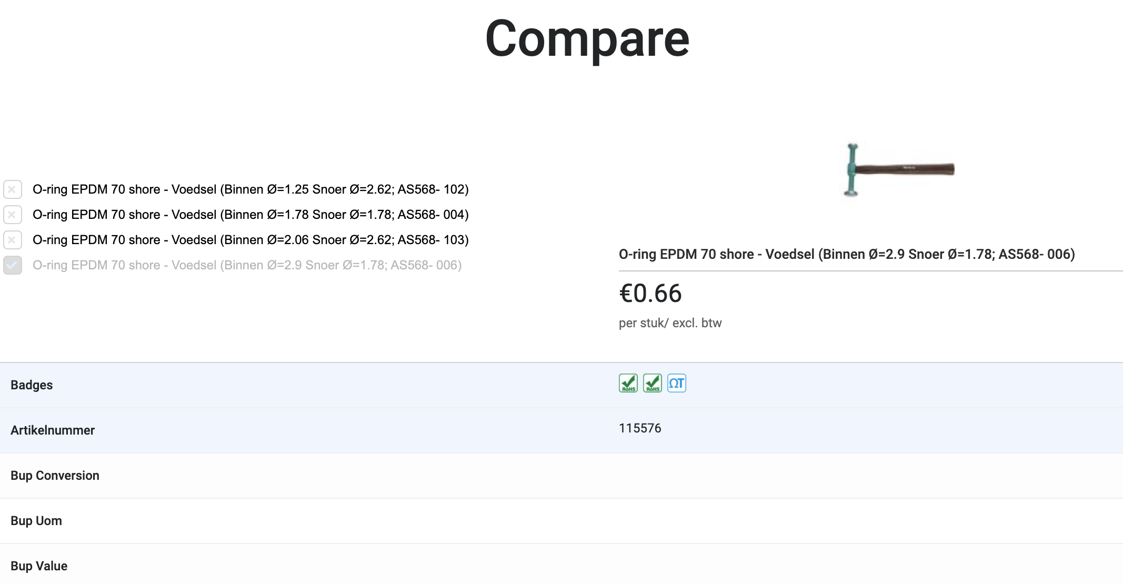Click the blue ΩT badge icon
1123x584 pixels.
click(676, 383)
